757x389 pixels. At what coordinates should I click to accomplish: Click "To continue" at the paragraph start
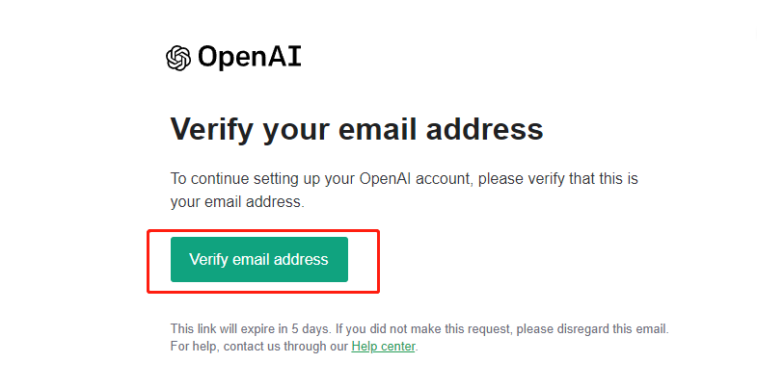(203, 179)
